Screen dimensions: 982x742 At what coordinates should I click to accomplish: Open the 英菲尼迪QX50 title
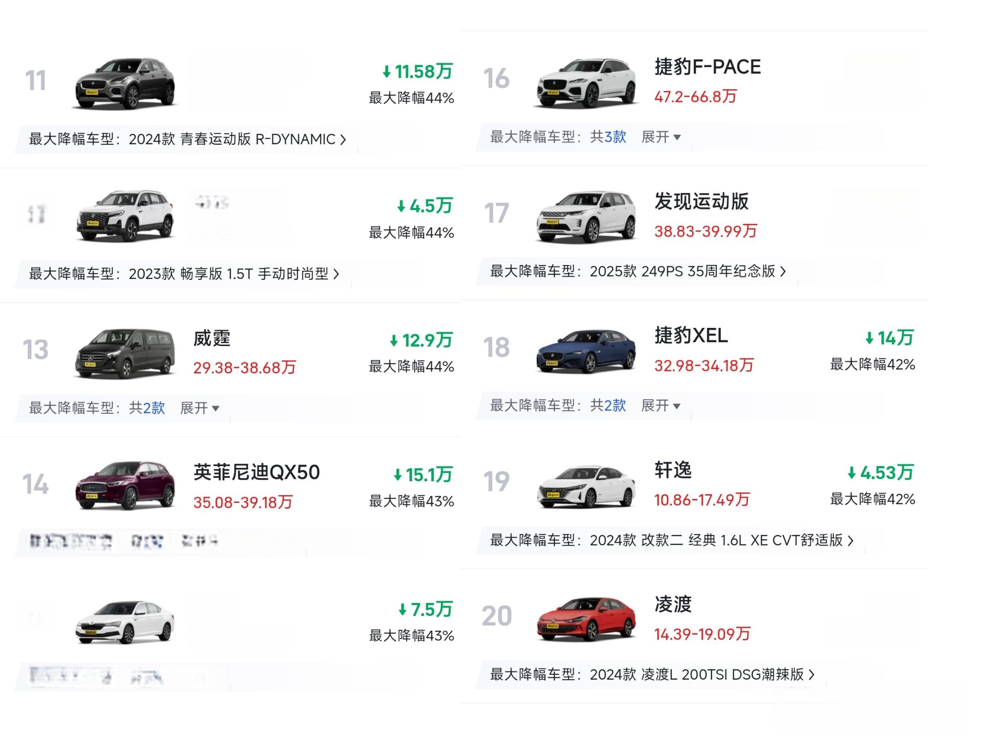(256, 473)
